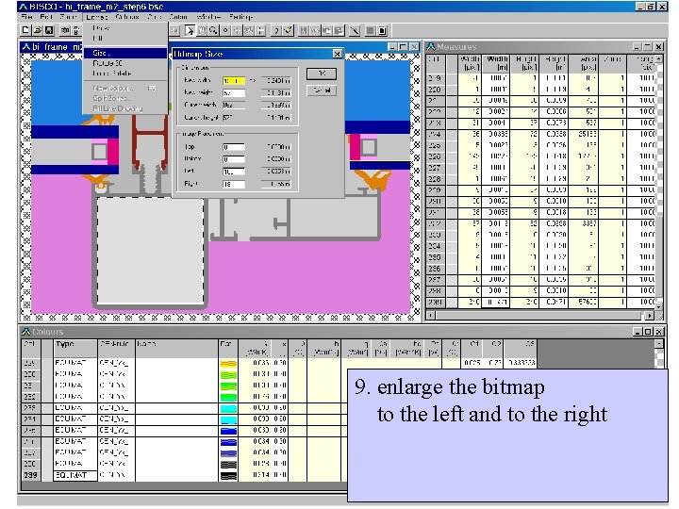
Task: Click the third icon after the check mark
Action: click(327, 30)
